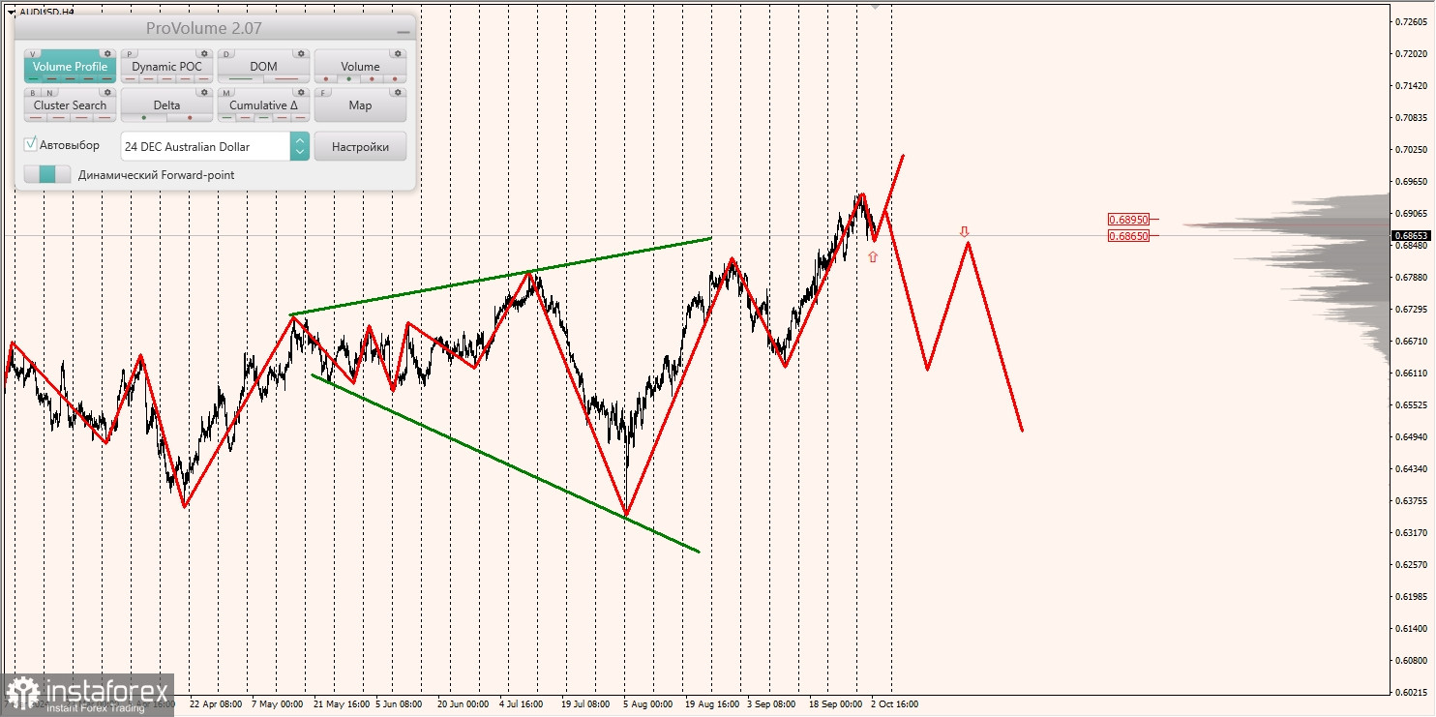
Task: Select green dash segment under Volume Profile
Action: pyautogui.click(x=34, y=78)
